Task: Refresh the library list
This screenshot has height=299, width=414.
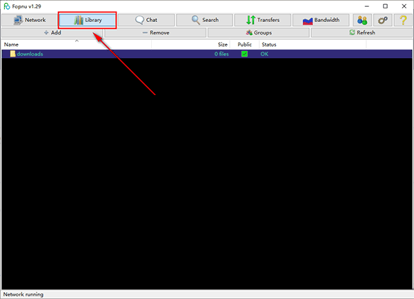Action: point(362,32)
